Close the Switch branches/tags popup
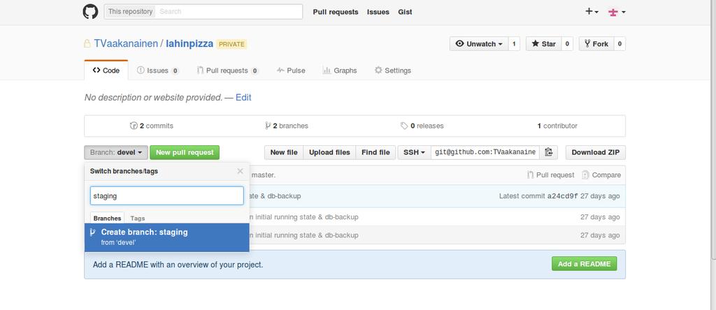This screenshot has width=716, height=310. (241, 172)
